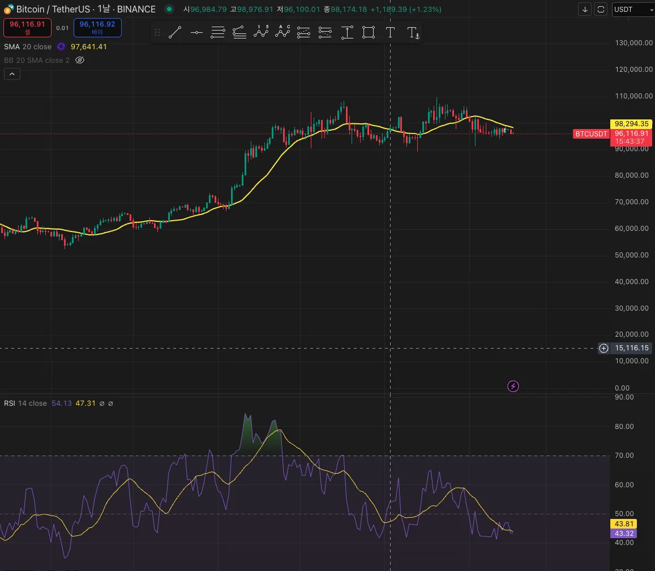The width and height of the screenshot is (655, 571).
Task: Click the purple 43.32 RSI axis label
Action: click(x=624, y=534)
